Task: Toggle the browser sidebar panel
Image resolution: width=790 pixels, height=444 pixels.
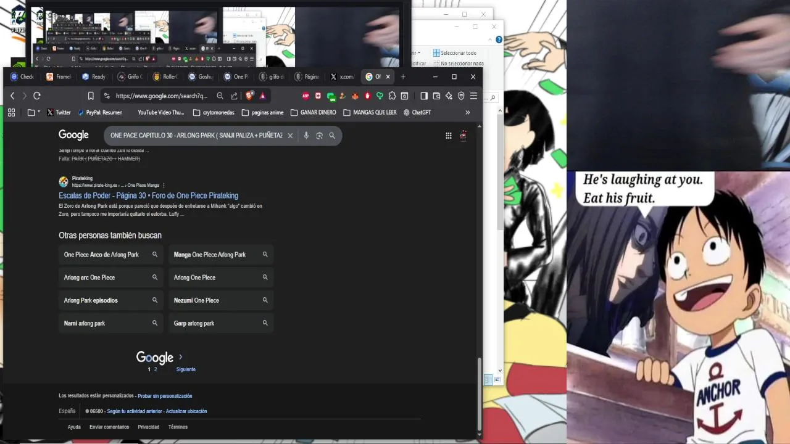Action: coord(424,96)
